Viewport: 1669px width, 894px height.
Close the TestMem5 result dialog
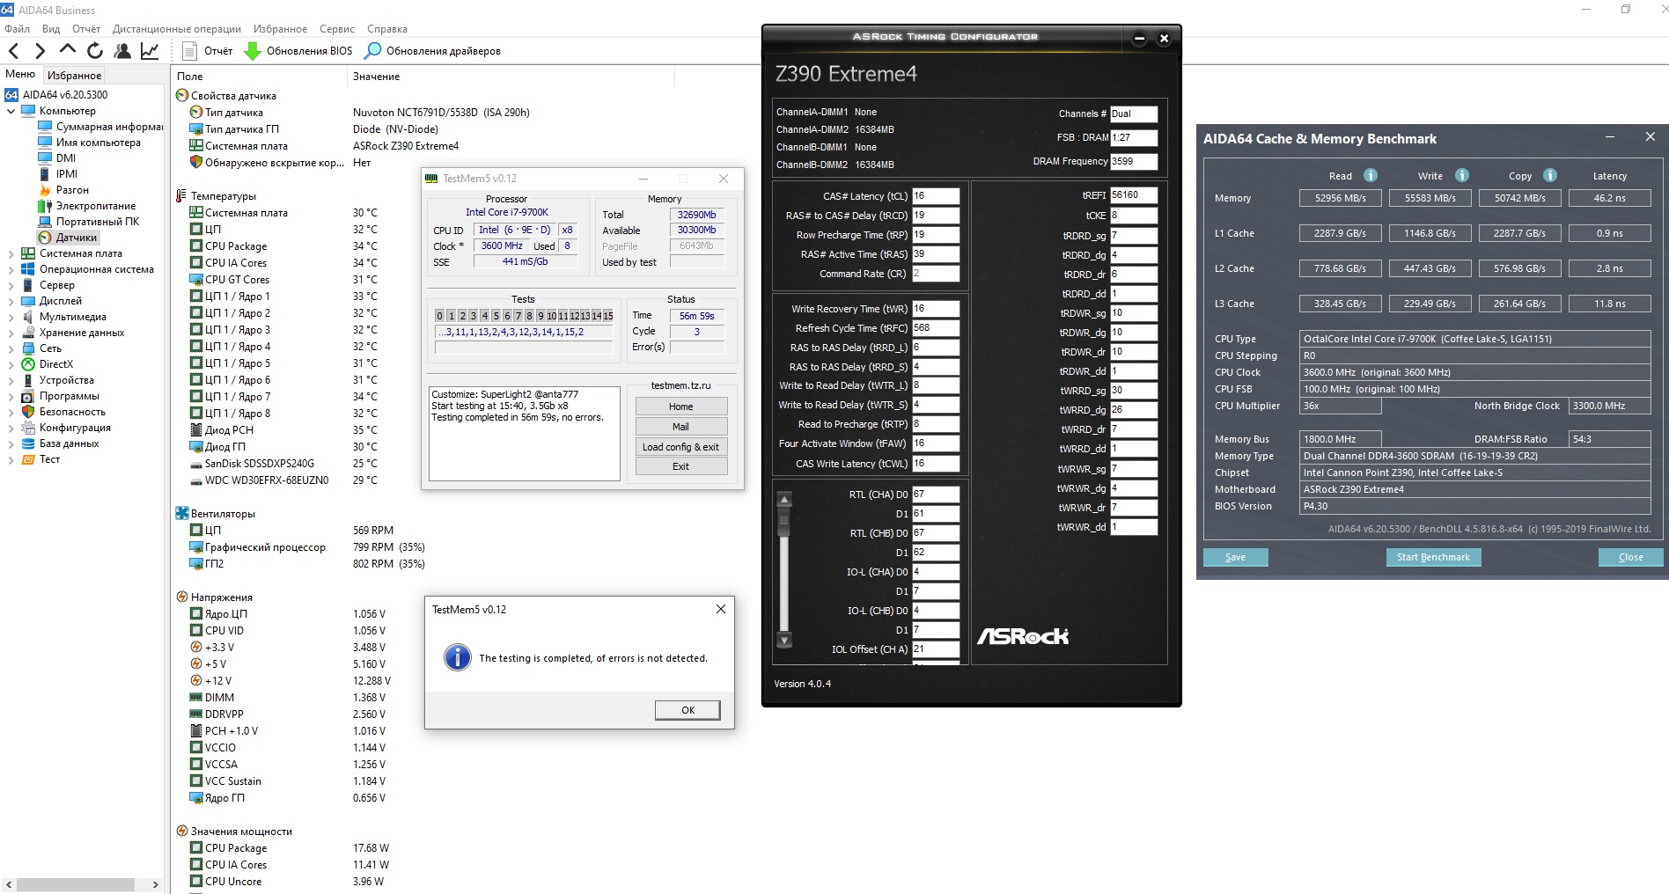pos(721,609)
